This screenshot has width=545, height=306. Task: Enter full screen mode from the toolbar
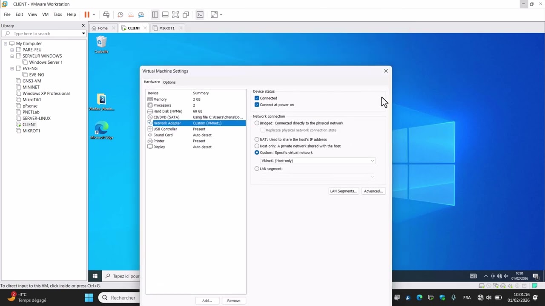[175, 14]
